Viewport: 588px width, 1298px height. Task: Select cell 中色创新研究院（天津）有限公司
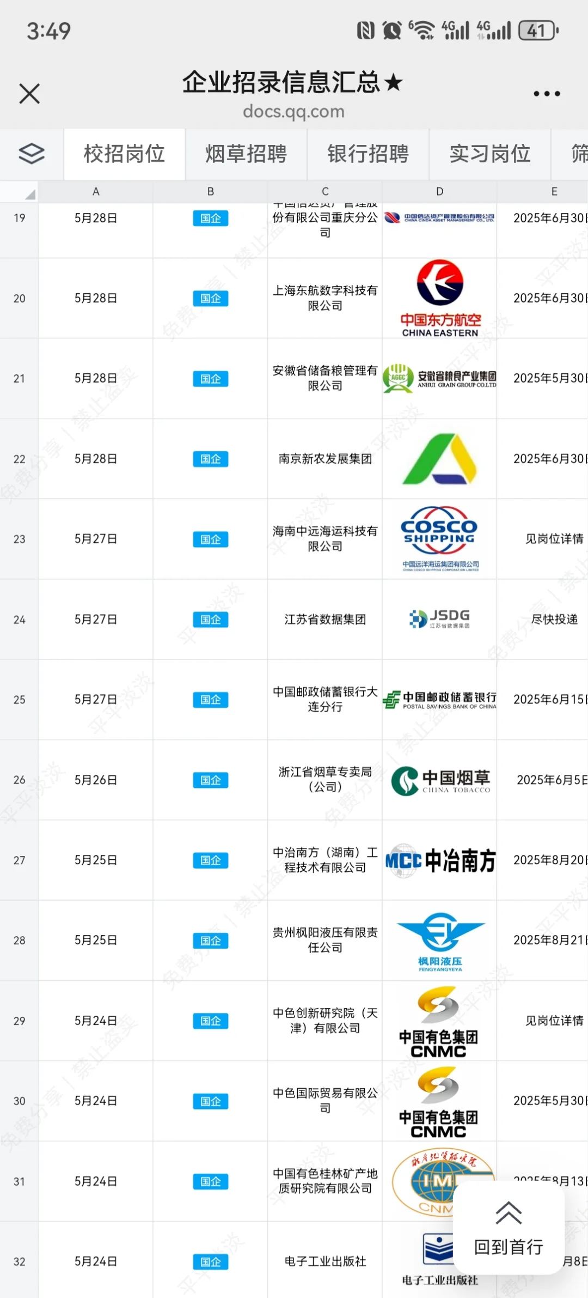tap(325, 1021)
